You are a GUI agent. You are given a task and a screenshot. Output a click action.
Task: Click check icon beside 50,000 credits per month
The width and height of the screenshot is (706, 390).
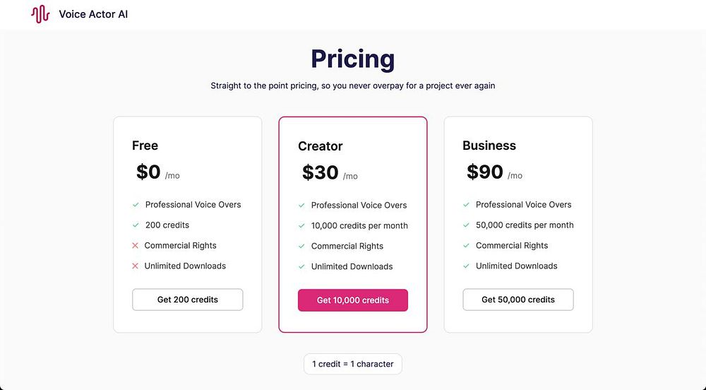(x=466, y=225)
